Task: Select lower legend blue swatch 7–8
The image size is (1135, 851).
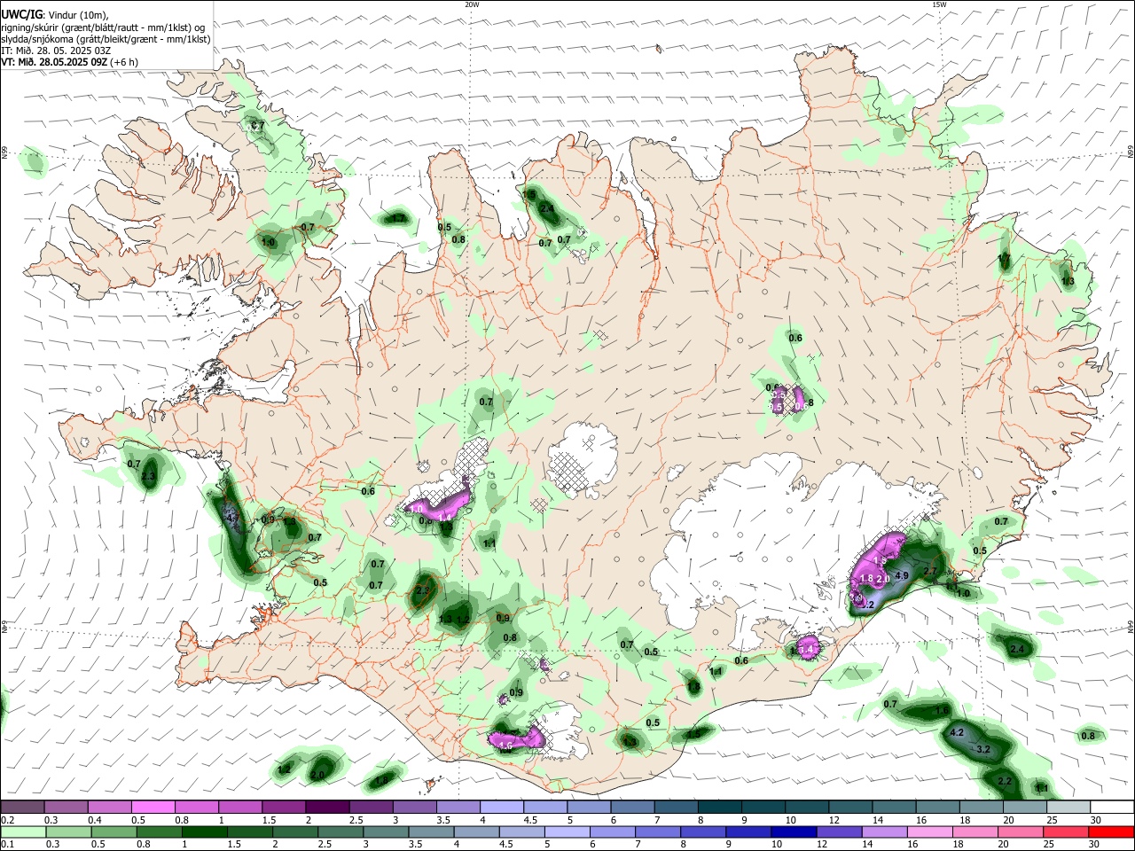Action: point(656,831)
